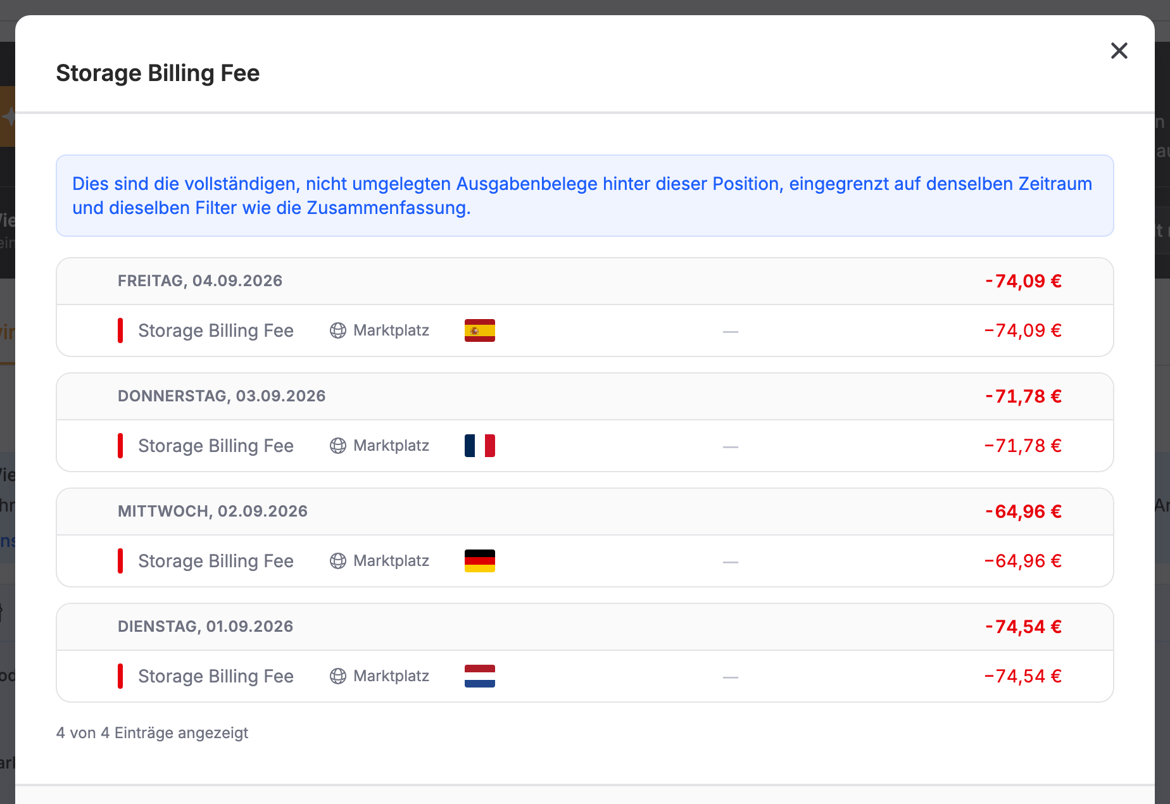The image size is (1170, 804).
Task: Click the Spain flag icon
Action: click(479, 330)
